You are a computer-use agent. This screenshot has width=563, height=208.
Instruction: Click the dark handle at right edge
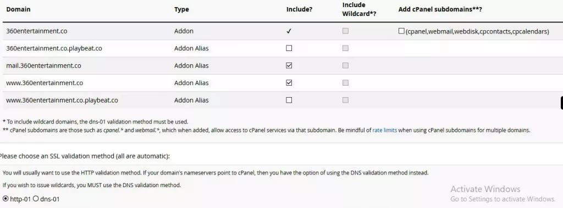(x=562, y=103)
